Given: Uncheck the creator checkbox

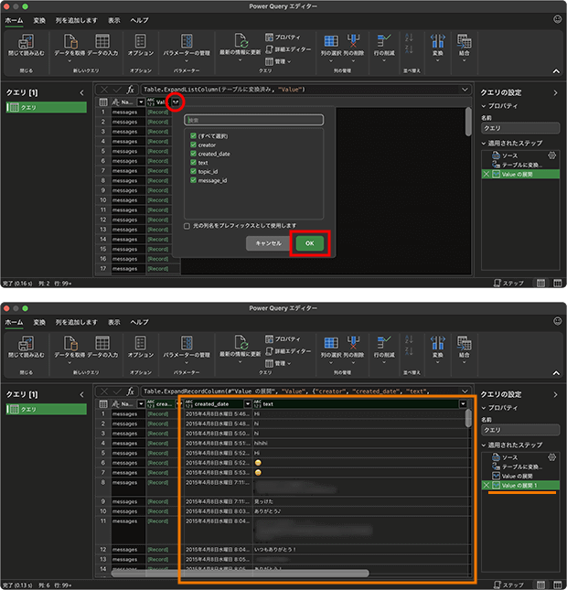Looking at the screenshot, I should pyautogui.click(x=193, y=145).
